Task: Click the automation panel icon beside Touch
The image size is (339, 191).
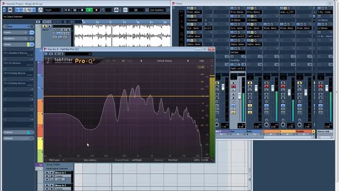Action: 40,10
